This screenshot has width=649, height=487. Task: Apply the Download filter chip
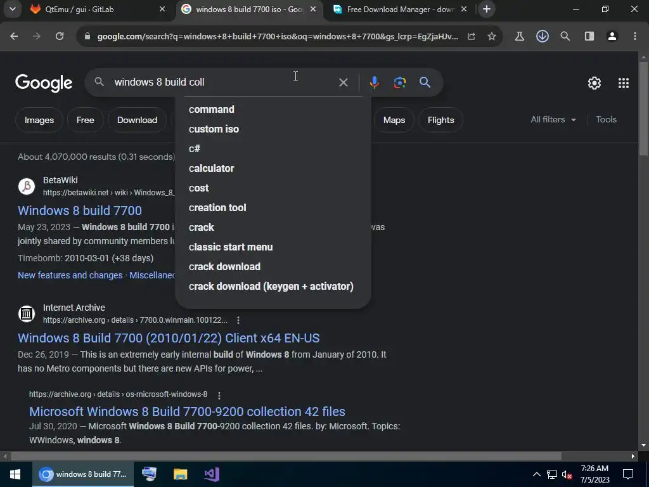click(x=137, y=120)
